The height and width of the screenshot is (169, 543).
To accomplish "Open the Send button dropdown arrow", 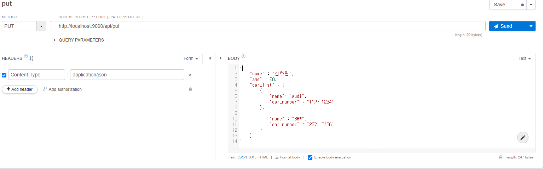I will pos(531,26).
